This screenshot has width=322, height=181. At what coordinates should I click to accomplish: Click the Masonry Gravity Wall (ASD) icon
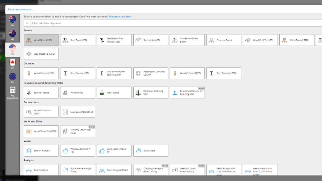(x=65, y=131)
